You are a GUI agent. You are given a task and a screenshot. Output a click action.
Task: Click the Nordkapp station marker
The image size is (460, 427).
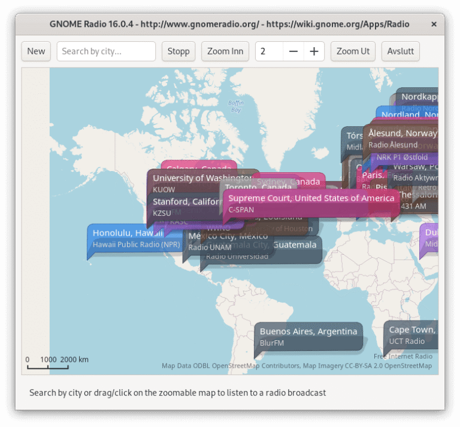point(419,97)
